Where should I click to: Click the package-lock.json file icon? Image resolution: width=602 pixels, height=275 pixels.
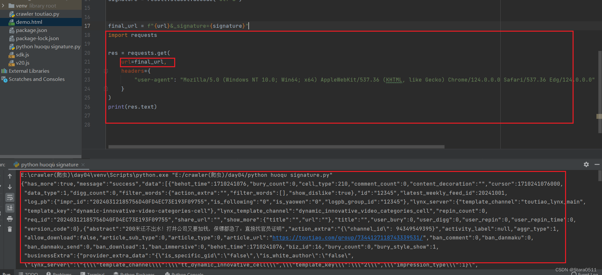pyautogui.click(x=12, y=38)
